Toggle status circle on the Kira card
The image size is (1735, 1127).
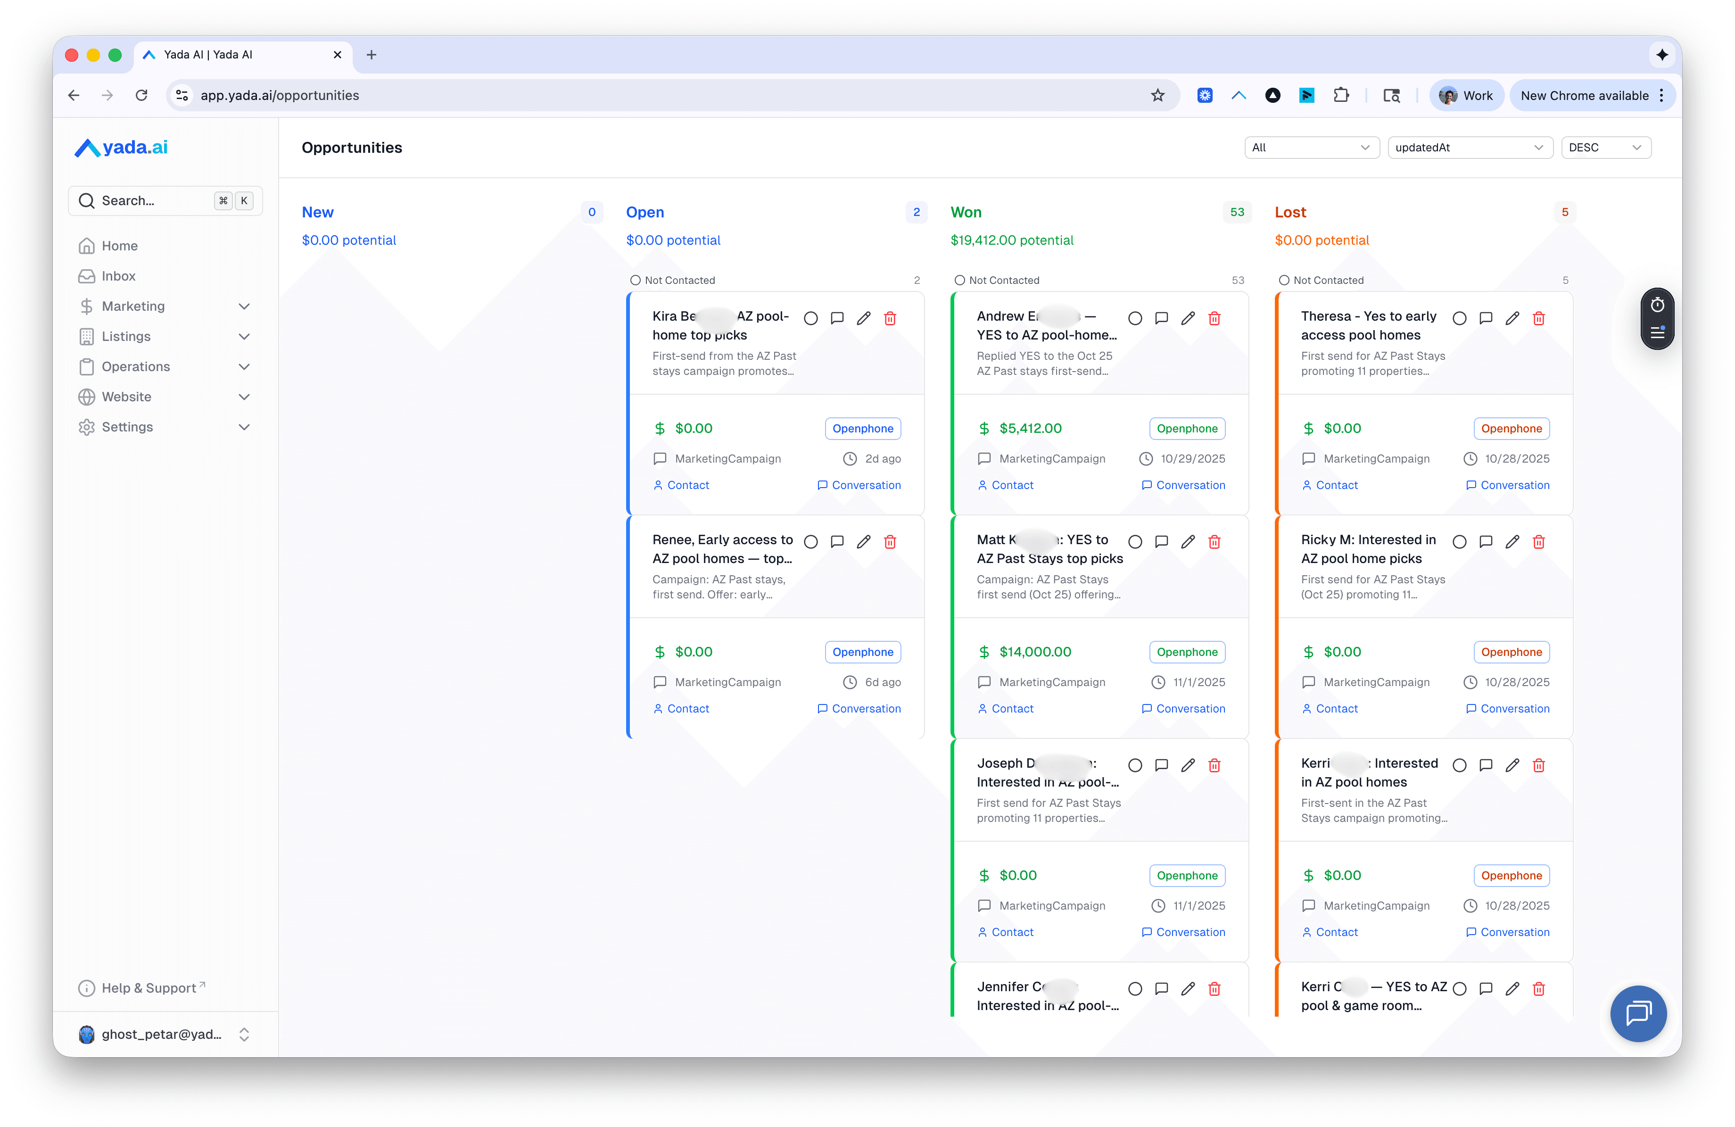tap(810, 318)
